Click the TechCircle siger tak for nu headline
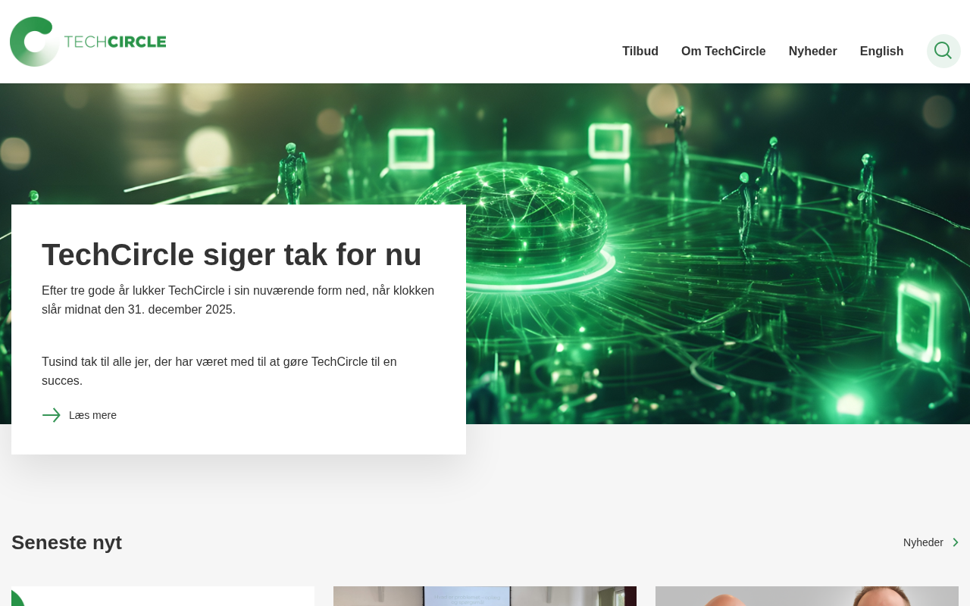The height and width of the screenshot is (606, 970). tap(232, 255)
